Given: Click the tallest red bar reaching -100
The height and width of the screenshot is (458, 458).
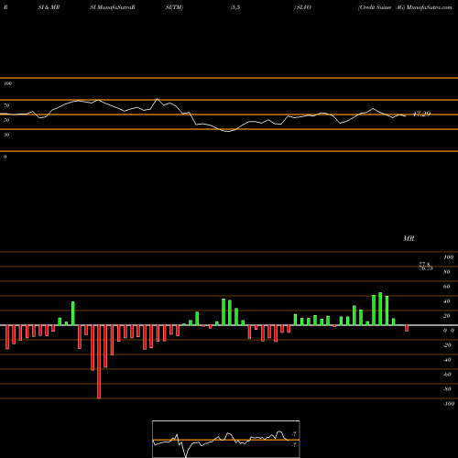Looking at the screenshot, I should pyautogui.click(x=99, y=362).
